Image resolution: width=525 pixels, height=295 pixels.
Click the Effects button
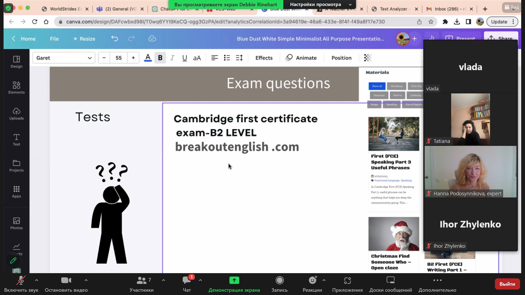click(264, 58)
